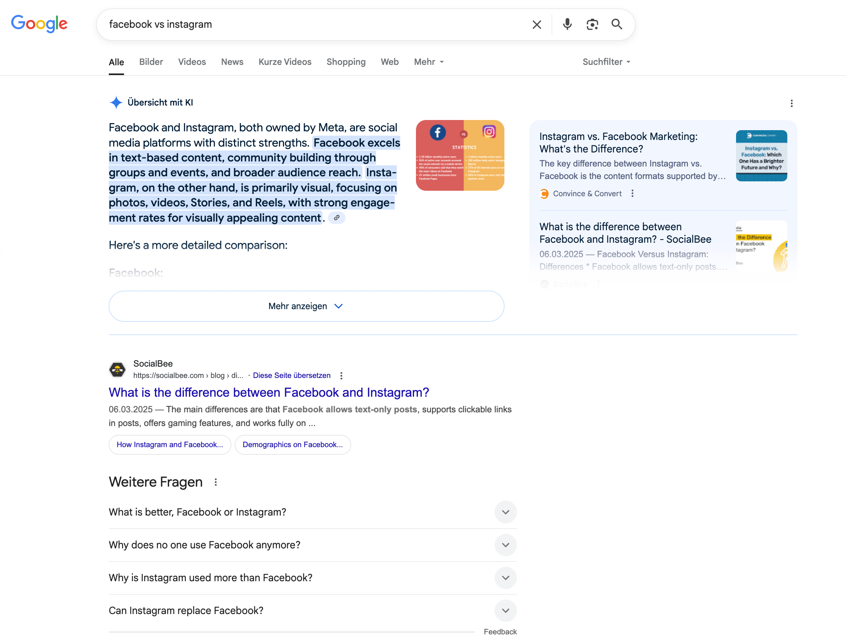
Task: Open the Videos tab
Action: click(192, 62)
